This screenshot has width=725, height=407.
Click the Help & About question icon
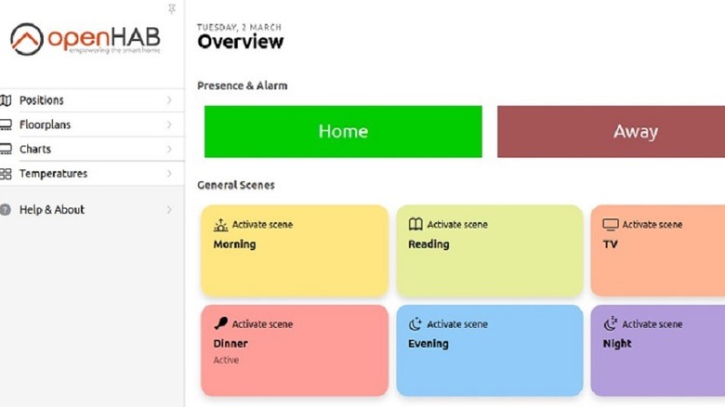pyautogui.click(x=6, y=210)
